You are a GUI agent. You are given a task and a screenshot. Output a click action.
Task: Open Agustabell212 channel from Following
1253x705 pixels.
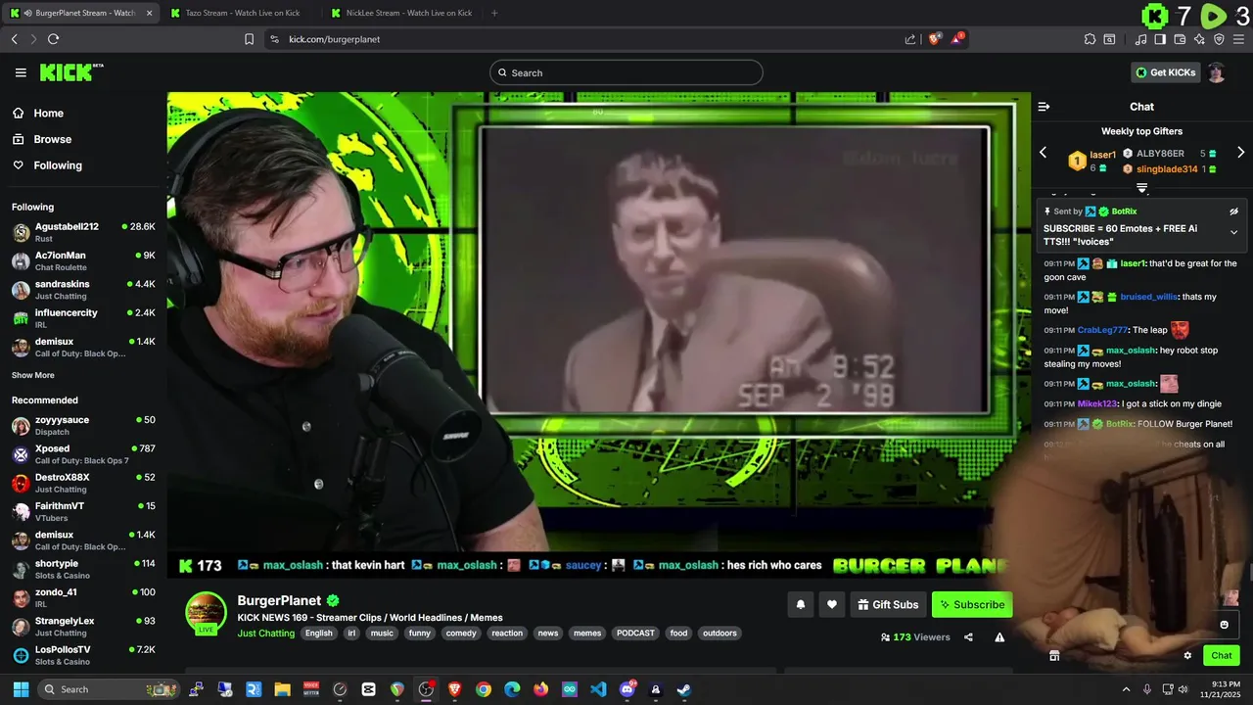[x=83, y=232]
